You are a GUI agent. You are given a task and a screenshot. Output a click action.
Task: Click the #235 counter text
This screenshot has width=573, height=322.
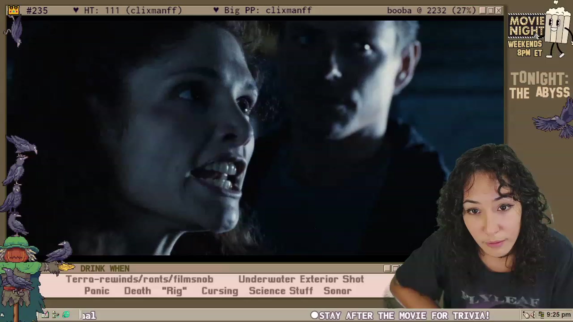[x=37, y=10]
